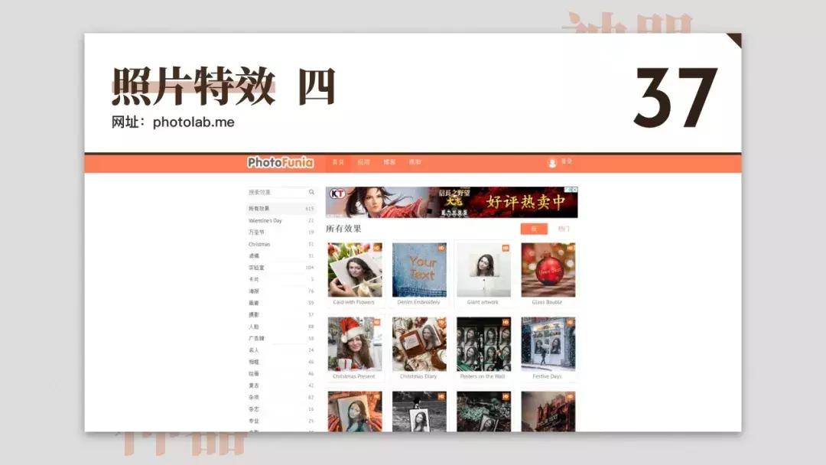Click the Festive Days caption

(547, 376)
